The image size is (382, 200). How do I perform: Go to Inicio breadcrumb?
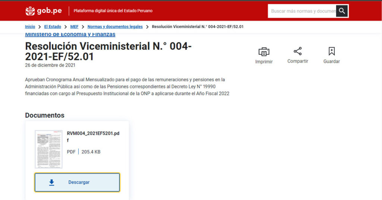(30, 26)
